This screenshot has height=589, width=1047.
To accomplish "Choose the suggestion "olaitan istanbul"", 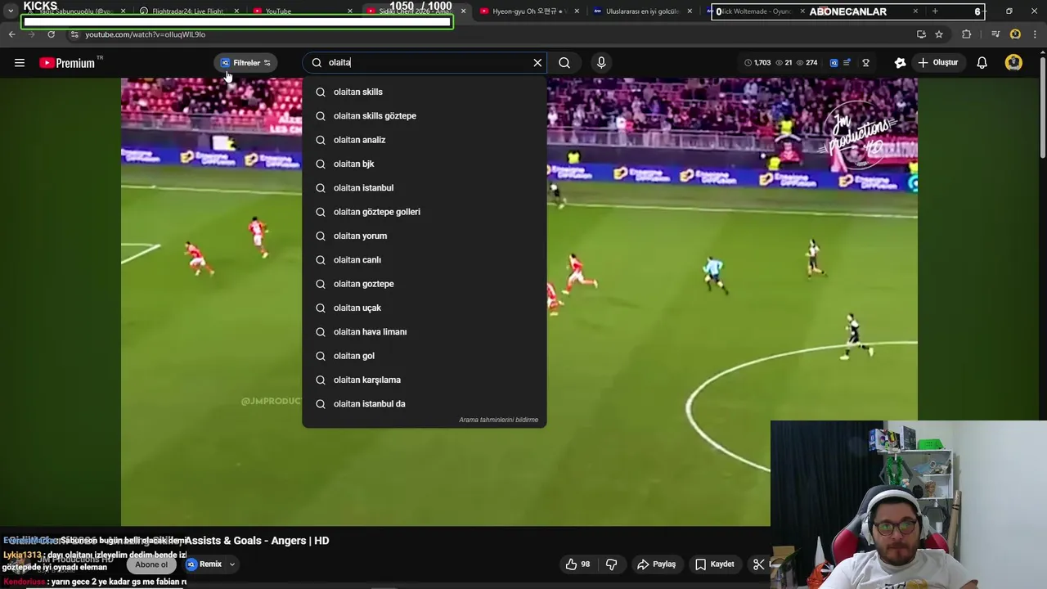I will [425, 188].
